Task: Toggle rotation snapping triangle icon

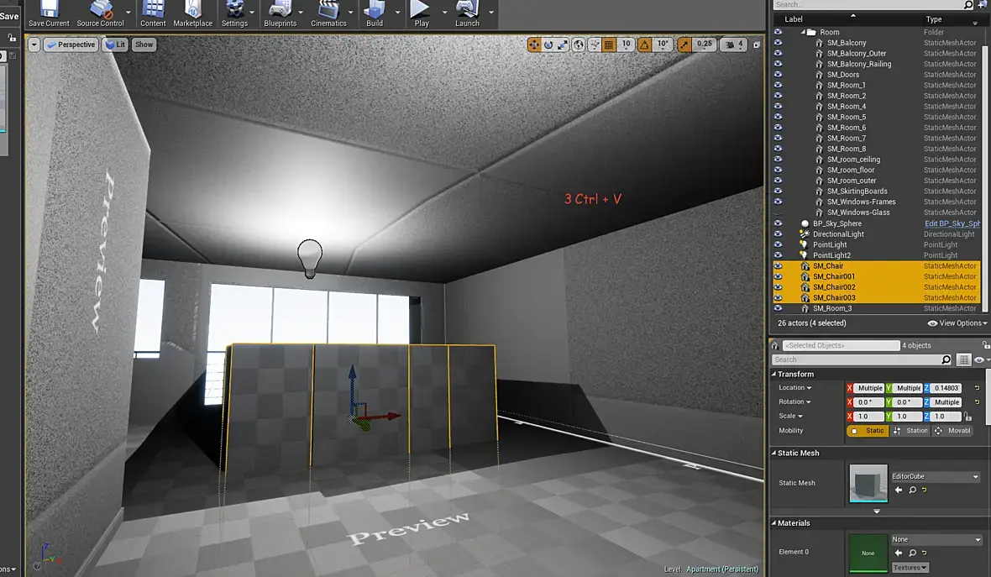Action: coord(645,45)
